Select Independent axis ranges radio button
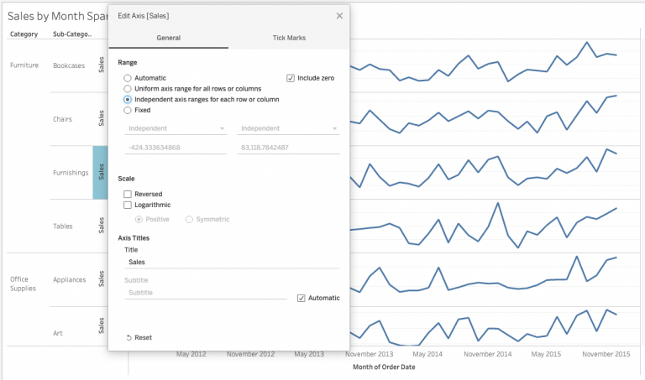The height and width of the screenshot is (380, 645). (128, 99)
